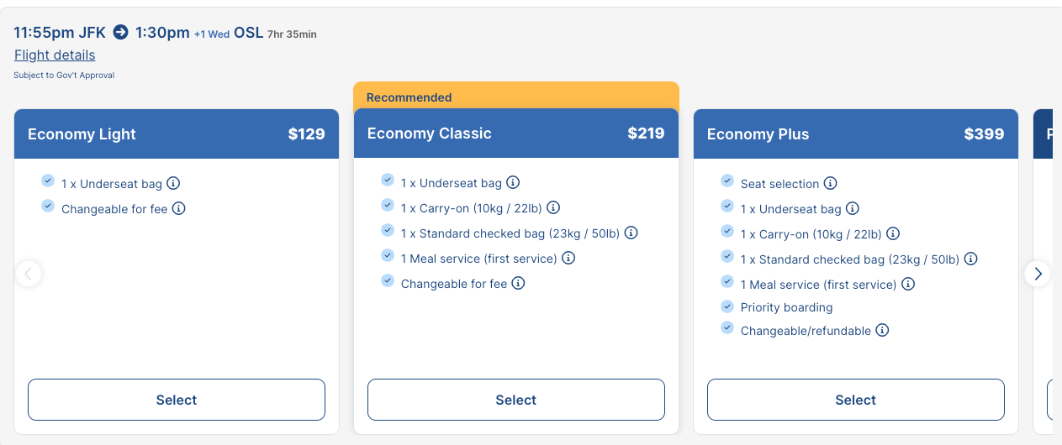Click info icon for Economy Classic Changeable for fee
Image resolution: width=1062 pixels, height=445 pixels.
tap(518, 283)
